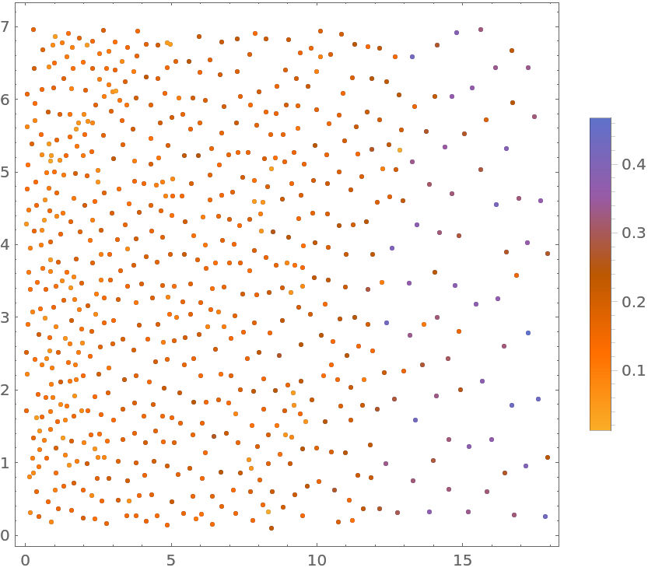Click the 0.3 label on color bar
The width and height of the screenshot is (655, 571).
click(629, 233)
